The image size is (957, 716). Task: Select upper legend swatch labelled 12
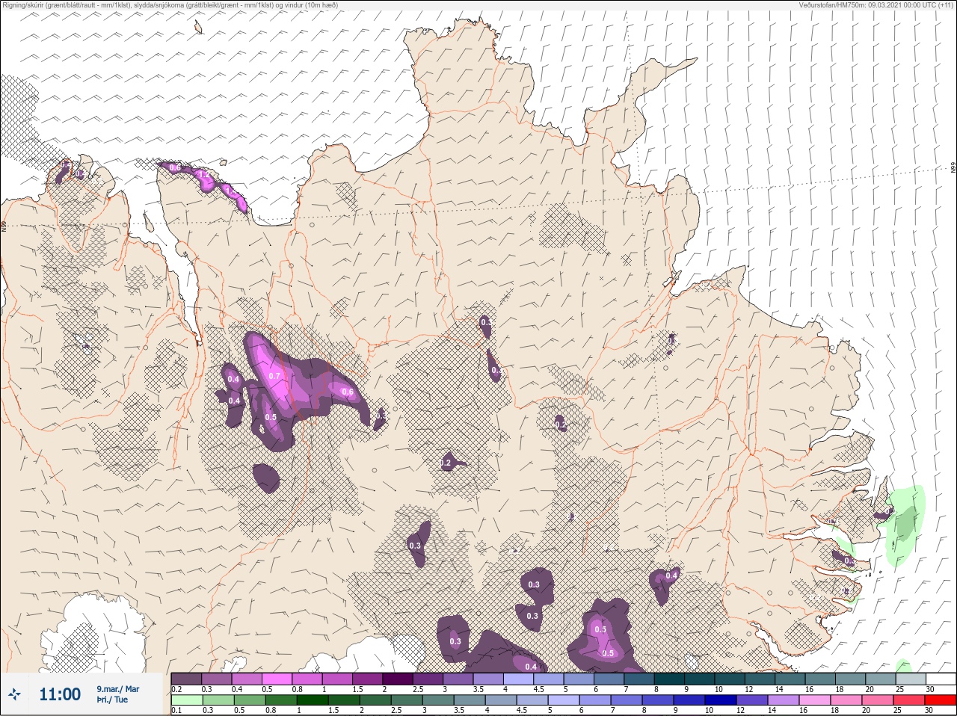pos(760,679)
